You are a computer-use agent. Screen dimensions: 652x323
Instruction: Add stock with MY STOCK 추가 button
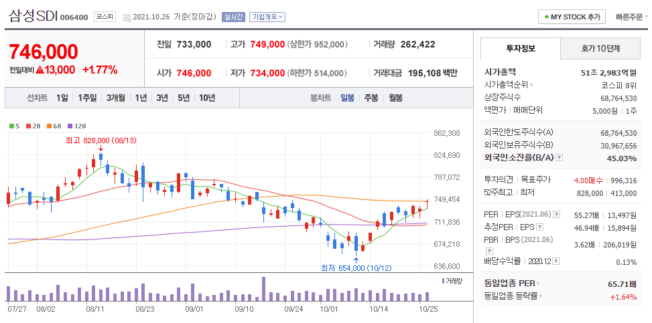(572, 17)
